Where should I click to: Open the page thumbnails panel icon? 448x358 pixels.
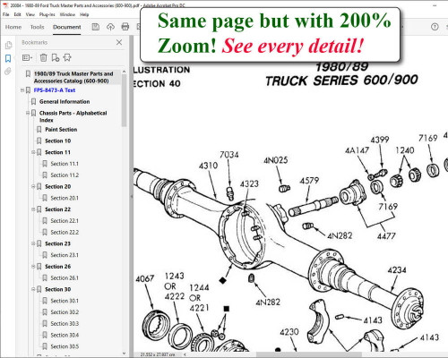(x=8, y=45)
